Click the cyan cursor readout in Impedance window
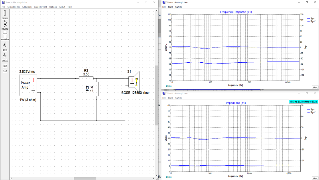 (303, 102)
